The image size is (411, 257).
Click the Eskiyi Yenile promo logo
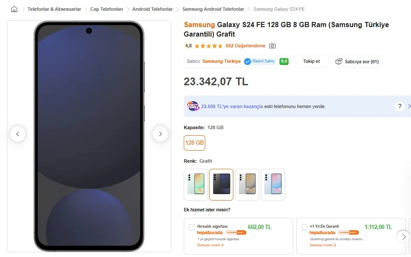pos(193,106)
